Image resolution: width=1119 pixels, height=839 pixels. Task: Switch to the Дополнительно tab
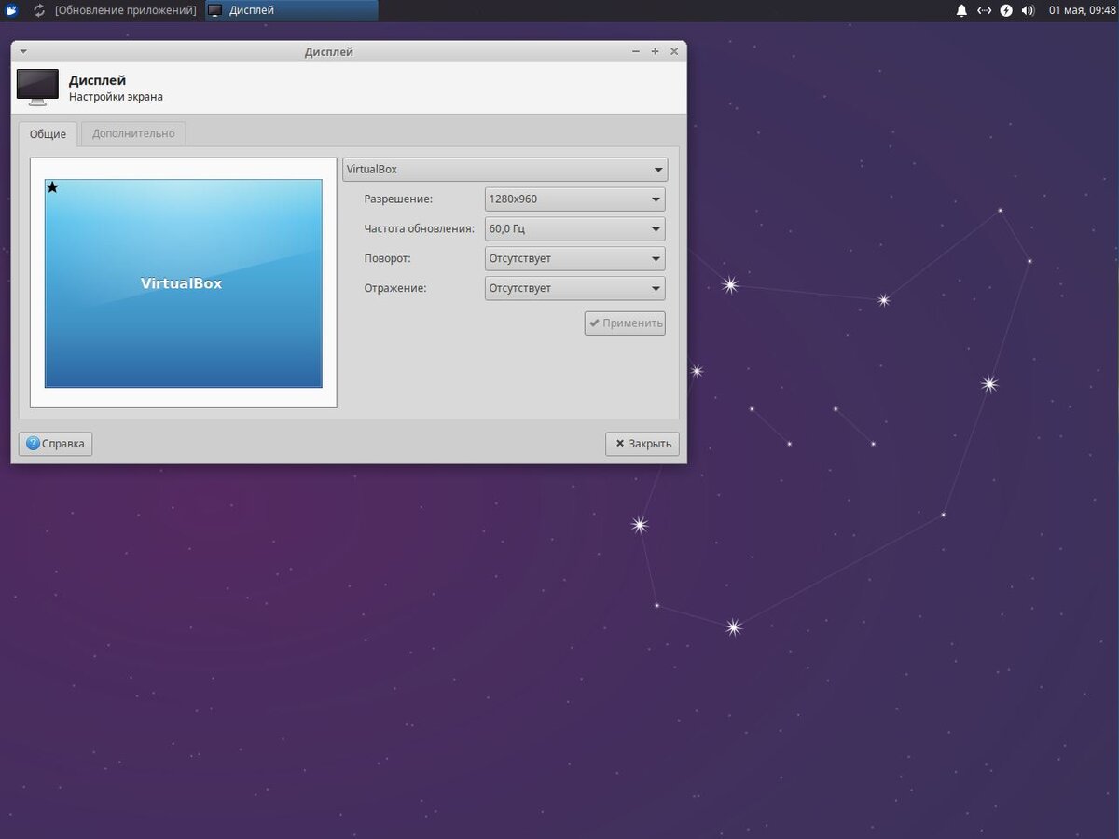click(133, 133)
